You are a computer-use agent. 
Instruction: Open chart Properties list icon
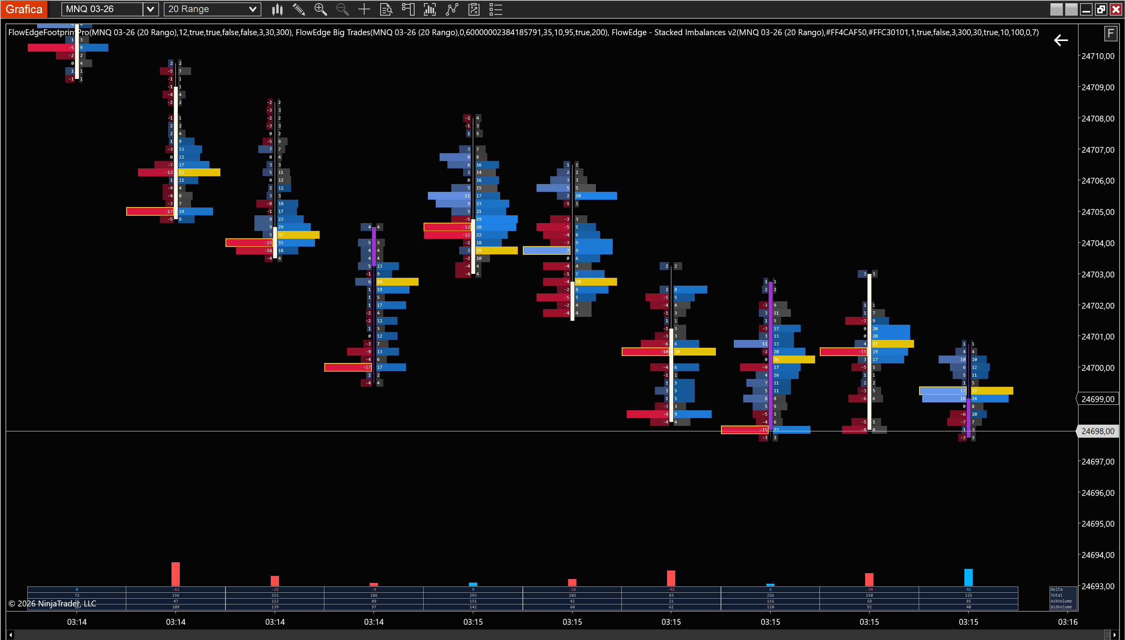[x=495, y=9]
